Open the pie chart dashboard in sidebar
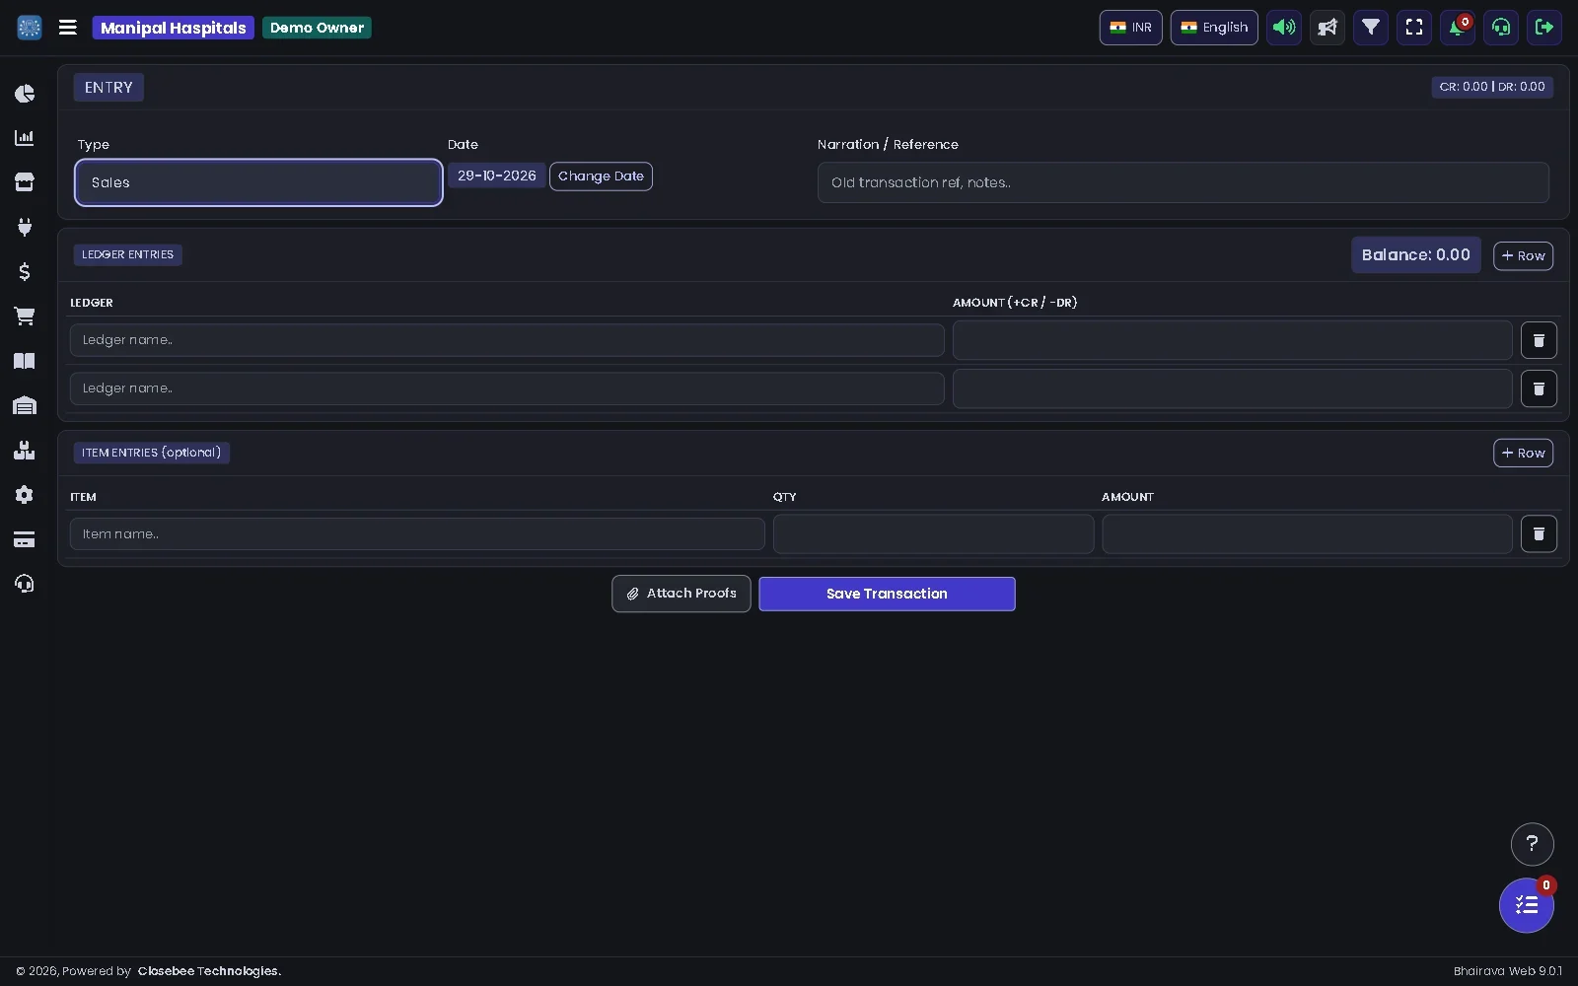 coord(25,94)
